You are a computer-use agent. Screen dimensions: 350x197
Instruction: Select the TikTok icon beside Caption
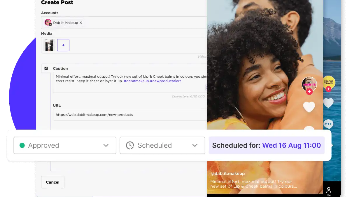tap(46, 68)
